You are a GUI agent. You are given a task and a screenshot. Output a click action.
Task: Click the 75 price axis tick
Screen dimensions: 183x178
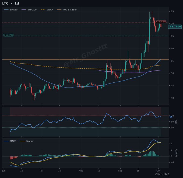[172, 11]
